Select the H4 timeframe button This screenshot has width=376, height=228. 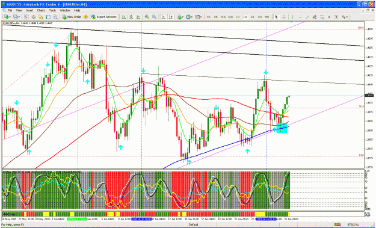click(245, 17)
